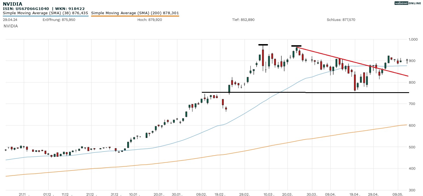Click the 500 price axis label
This screenshot has height=196, width=423.
(x=412, y=147)
